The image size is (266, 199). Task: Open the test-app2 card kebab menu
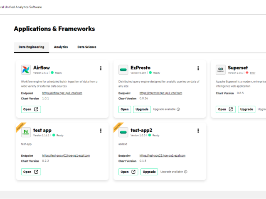pyautogui.click(x=198, y=131)
